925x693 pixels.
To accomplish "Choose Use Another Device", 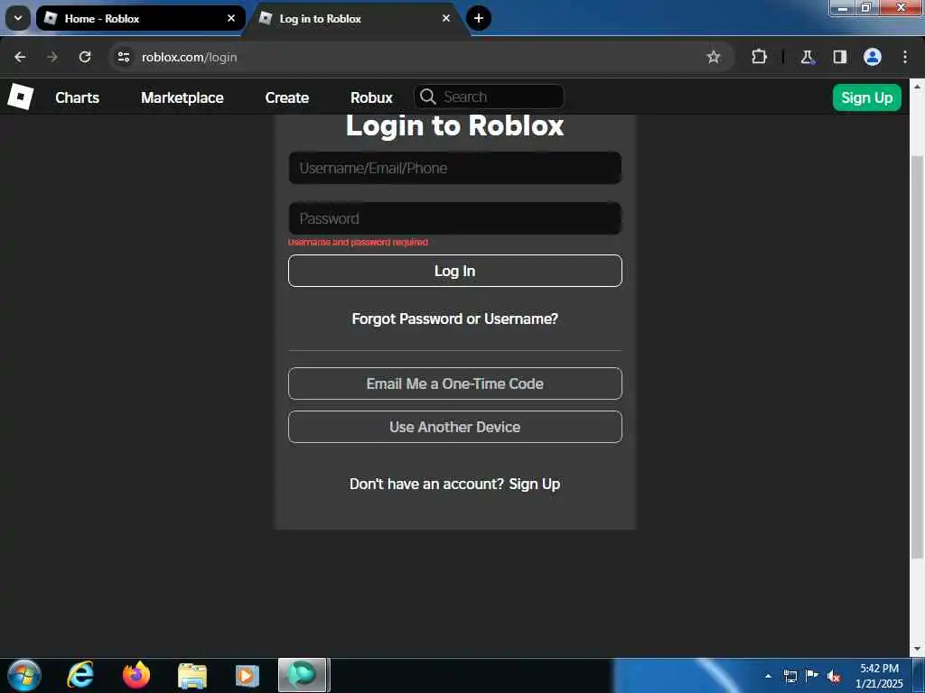I will pos(455,427).
